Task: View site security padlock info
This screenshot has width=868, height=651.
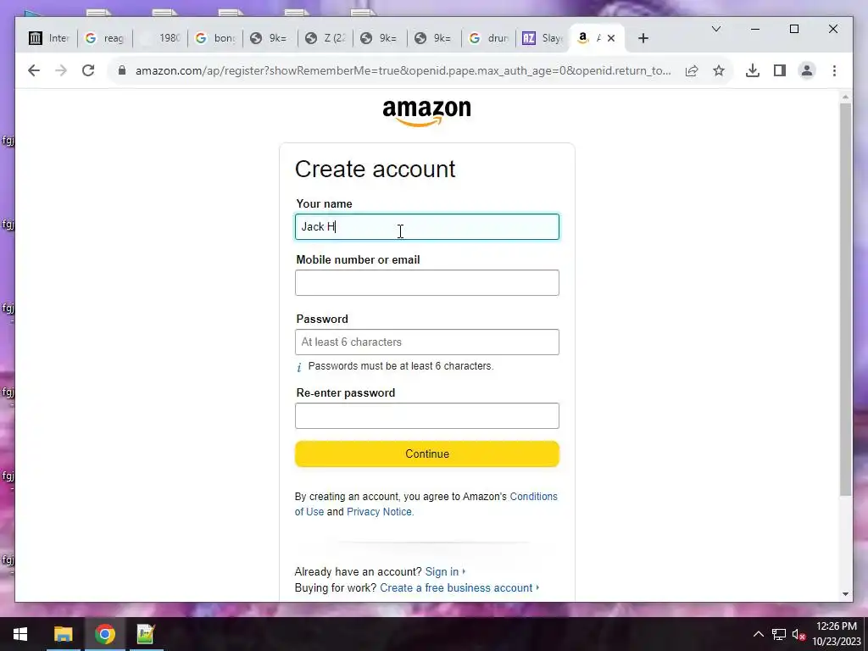Action: point(122,70)
